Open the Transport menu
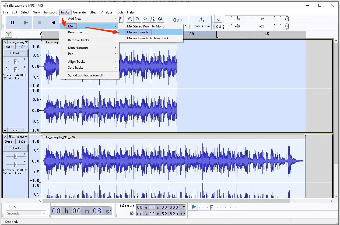The width and height of the screenshot is (340, 225). [50, 12]
